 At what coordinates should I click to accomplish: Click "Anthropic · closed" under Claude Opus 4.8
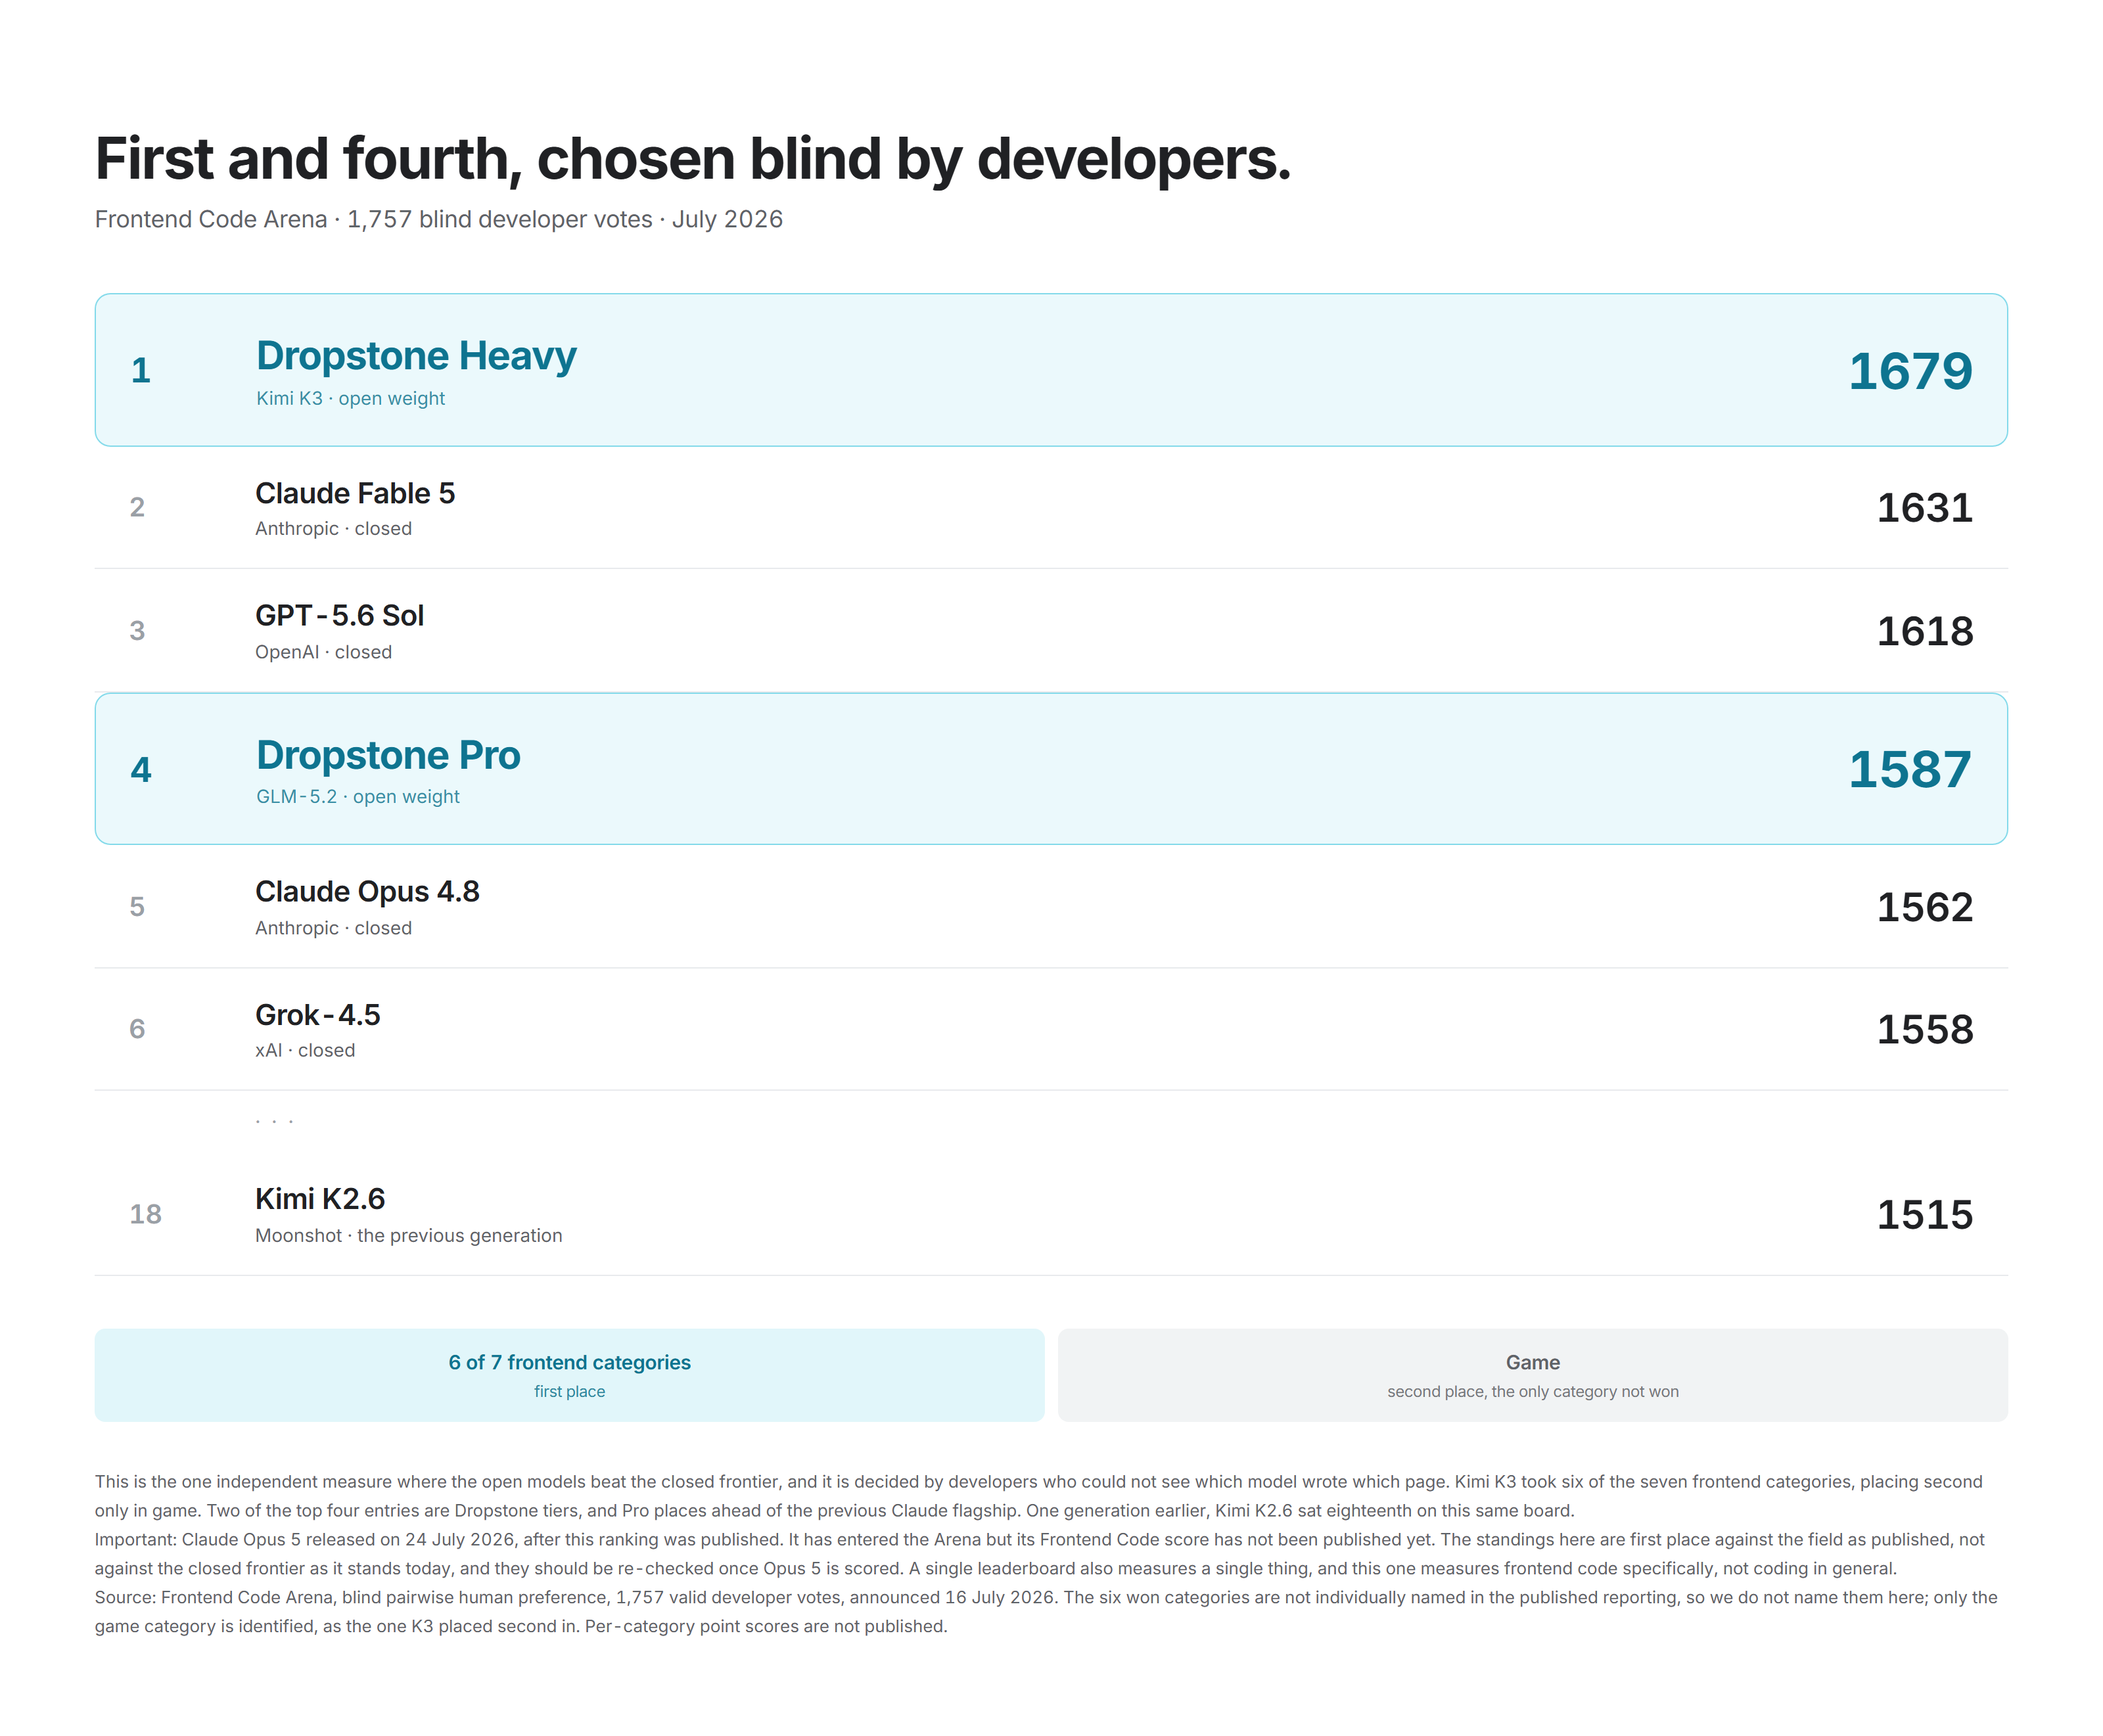tap(333, 928)
